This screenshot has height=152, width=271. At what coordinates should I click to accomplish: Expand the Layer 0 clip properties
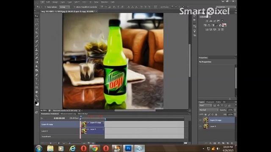(x=88, y=129)
